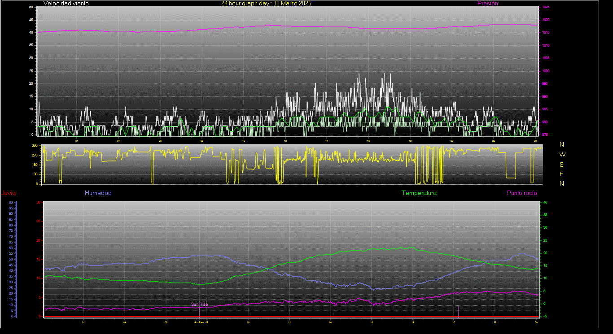This screenshot has height=334, width=613.
Task: Select red 15 on the rain axis
Action: point(39,260)
